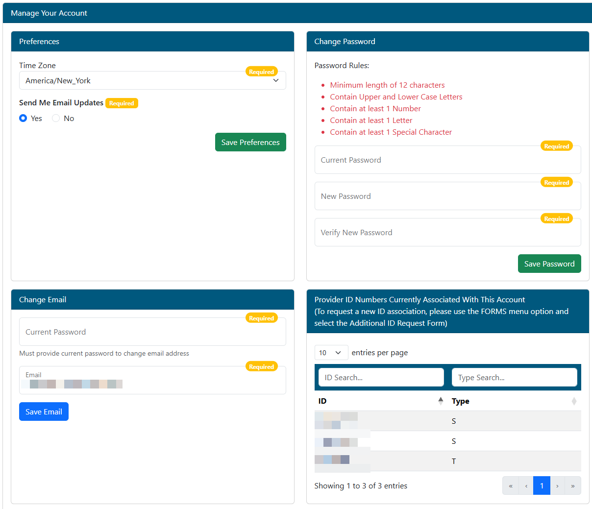Jump to last page of entries
Viewport: 592px width, 509px height.
573,486
